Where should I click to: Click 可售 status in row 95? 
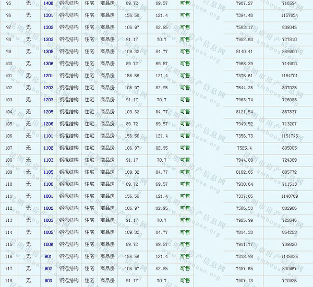185,3
